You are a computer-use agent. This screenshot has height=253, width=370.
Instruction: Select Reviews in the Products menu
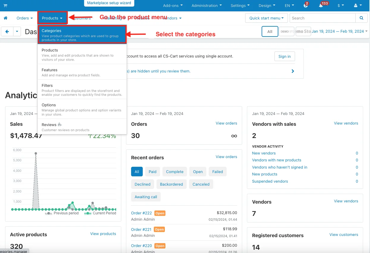[82, 127]
